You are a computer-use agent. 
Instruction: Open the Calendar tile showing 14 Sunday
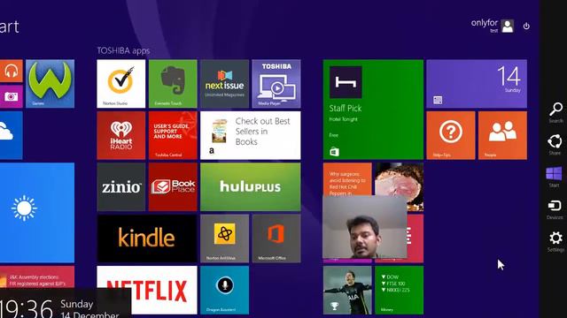[477, 84]
